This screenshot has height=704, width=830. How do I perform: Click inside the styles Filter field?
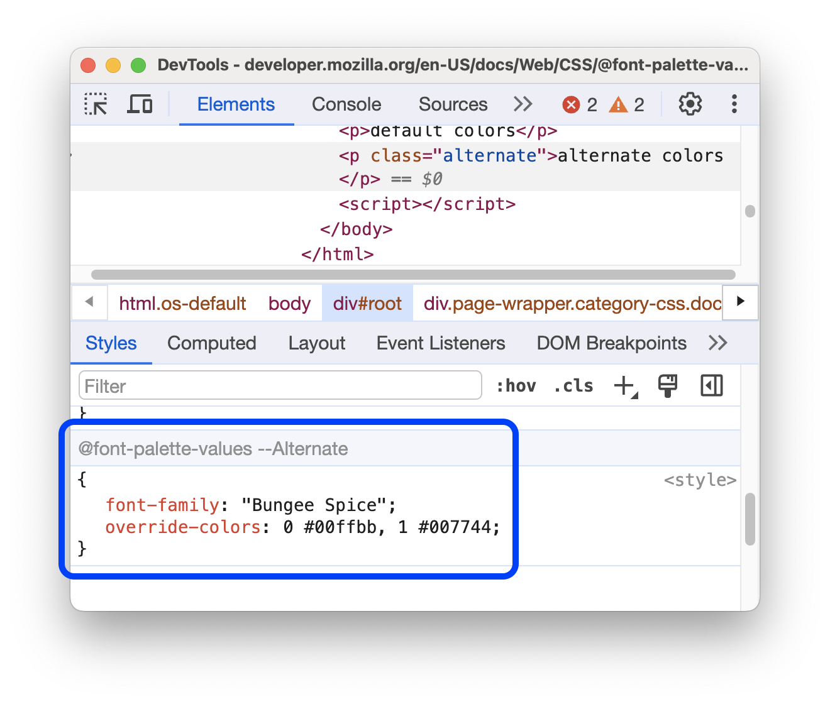point(280,385)
